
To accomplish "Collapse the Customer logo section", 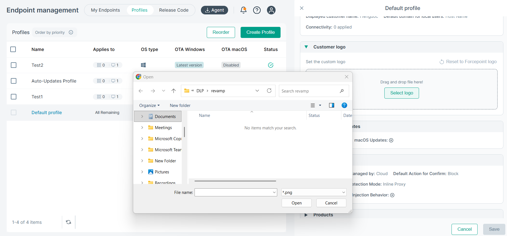I will coord(306,47).
